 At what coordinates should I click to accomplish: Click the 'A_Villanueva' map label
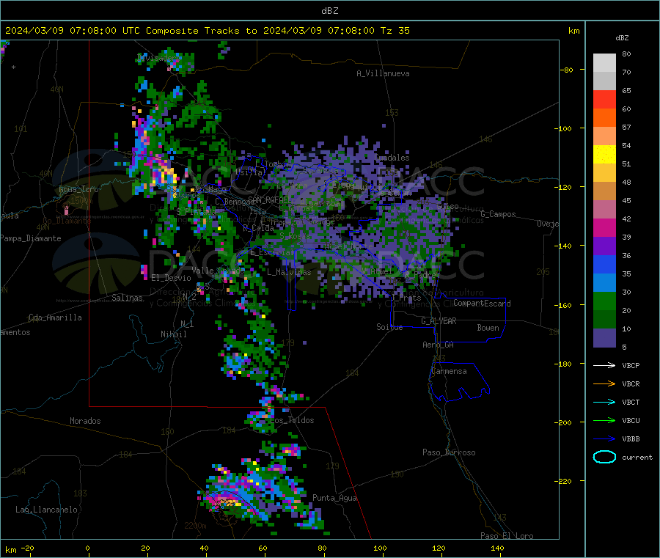coord(383,73)
